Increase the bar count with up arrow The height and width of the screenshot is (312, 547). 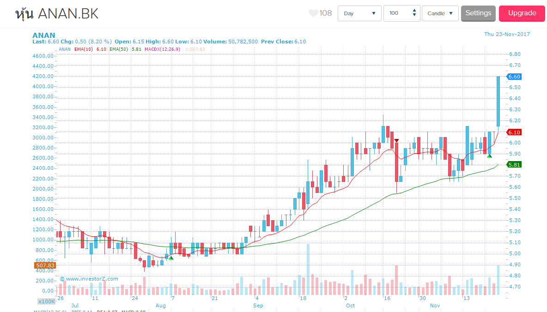(414, 11)
